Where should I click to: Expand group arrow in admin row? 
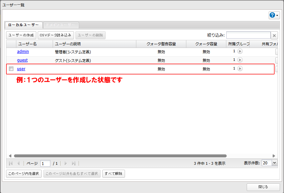240,51
